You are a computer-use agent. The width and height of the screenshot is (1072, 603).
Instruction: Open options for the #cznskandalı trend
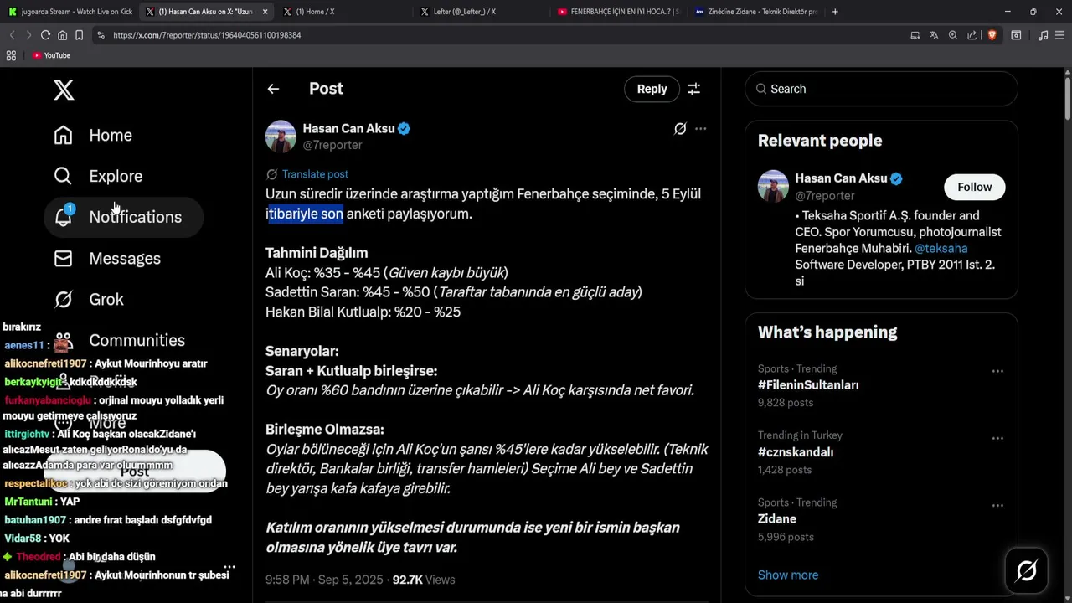pyautogui.click(x=997, y=438)
